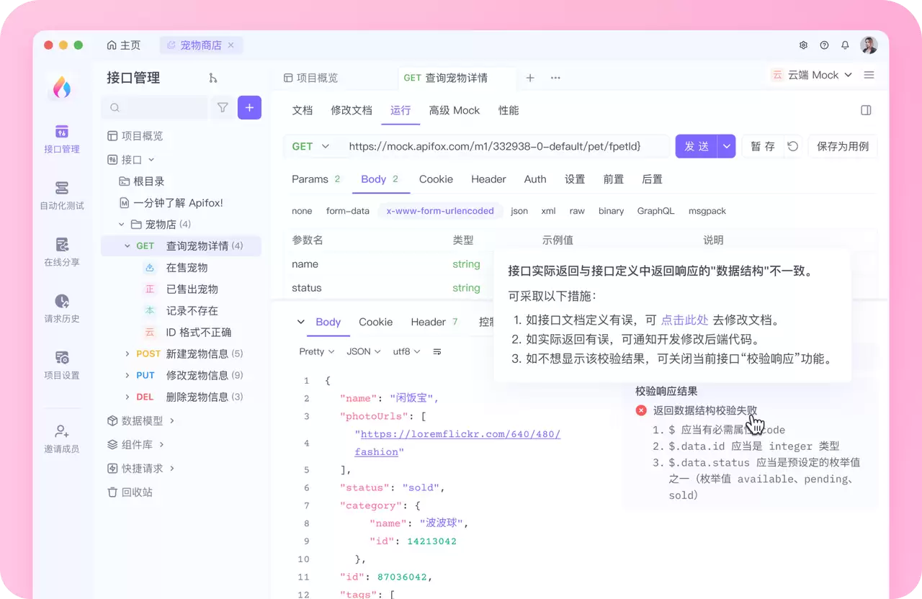This screenshot has height=599, width=922.
Task: Select the form-data body type
Action: 347,211
